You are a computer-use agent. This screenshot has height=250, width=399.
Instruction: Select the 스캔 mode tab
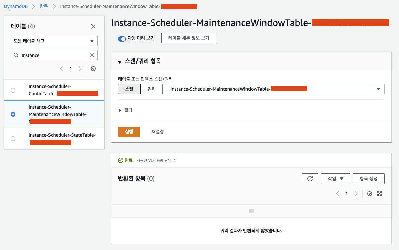(x=129, y=89)
